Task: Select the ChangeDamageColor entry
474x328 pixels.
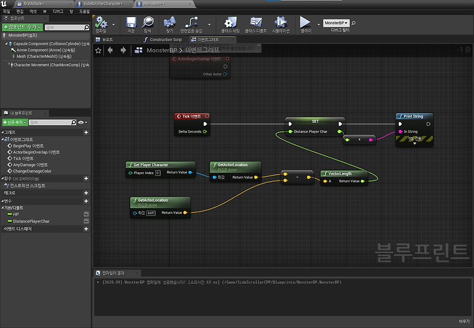Action: coord(32,171)
